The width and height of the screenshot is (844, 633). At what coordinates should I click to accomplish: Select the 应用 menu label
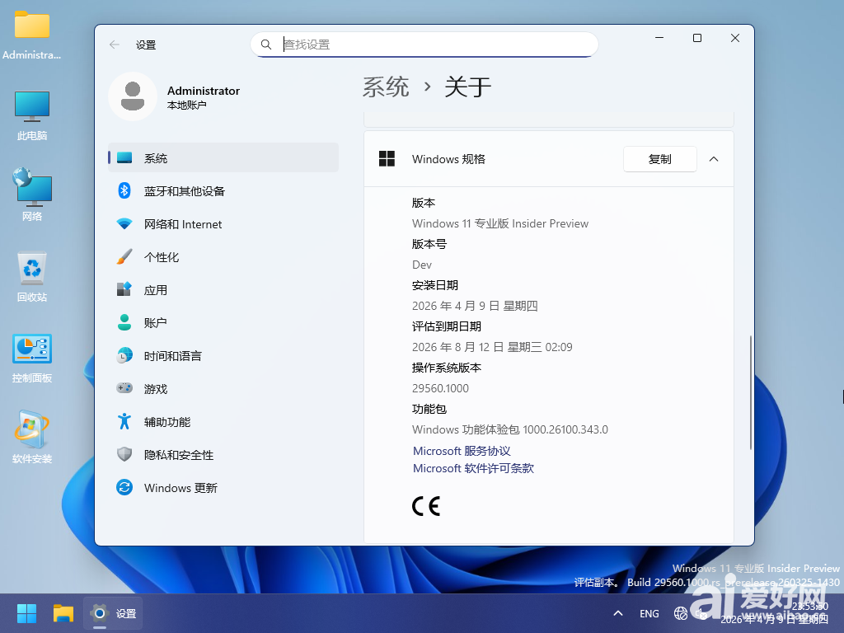pyautogui.click(x=156, y=290)
